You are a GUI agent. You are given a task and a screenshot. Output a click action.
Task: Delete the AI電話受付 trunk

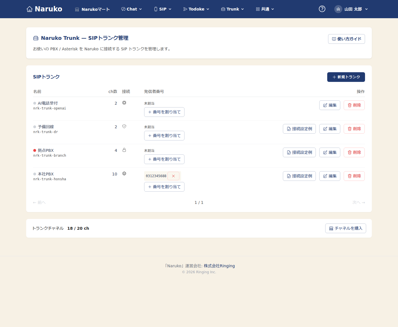coord(354,105)
